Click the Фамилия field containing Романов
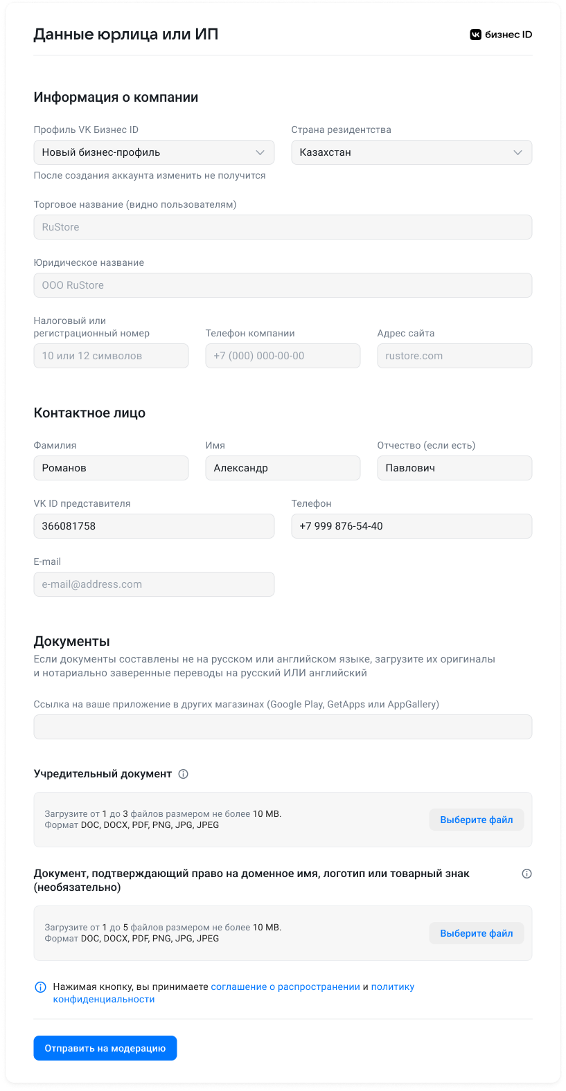 click(x=111, y=468)
